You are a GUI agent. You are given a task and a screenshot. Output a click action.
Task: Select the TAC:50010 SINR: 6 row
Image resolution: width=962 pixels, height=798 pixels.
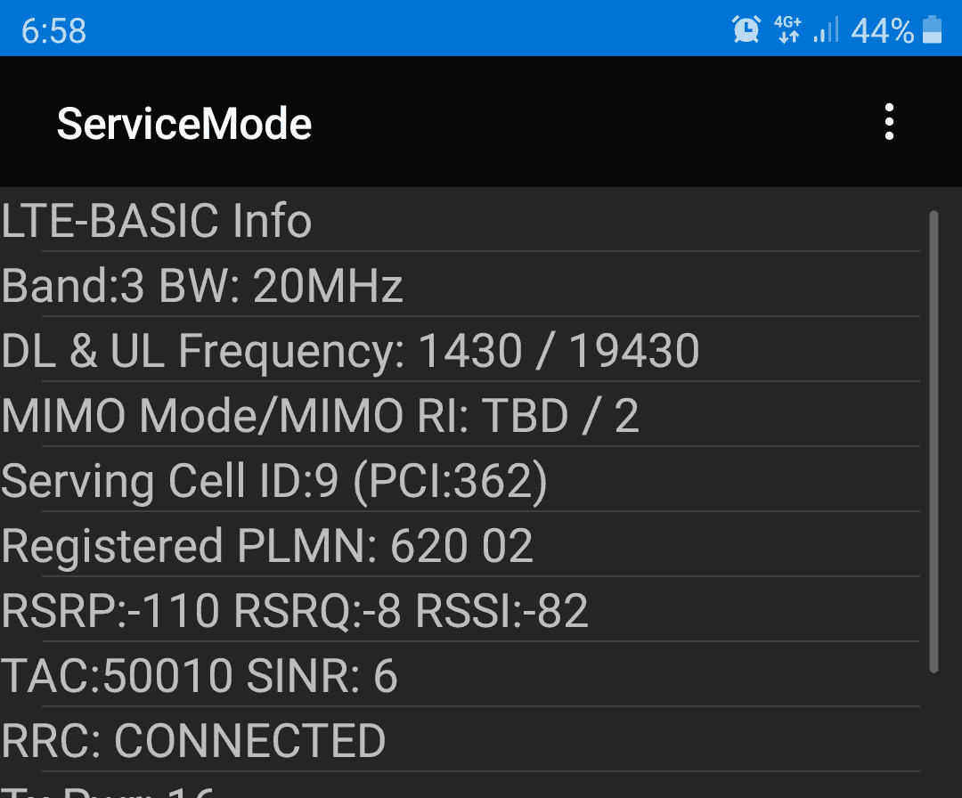click(x=198, y=675)
